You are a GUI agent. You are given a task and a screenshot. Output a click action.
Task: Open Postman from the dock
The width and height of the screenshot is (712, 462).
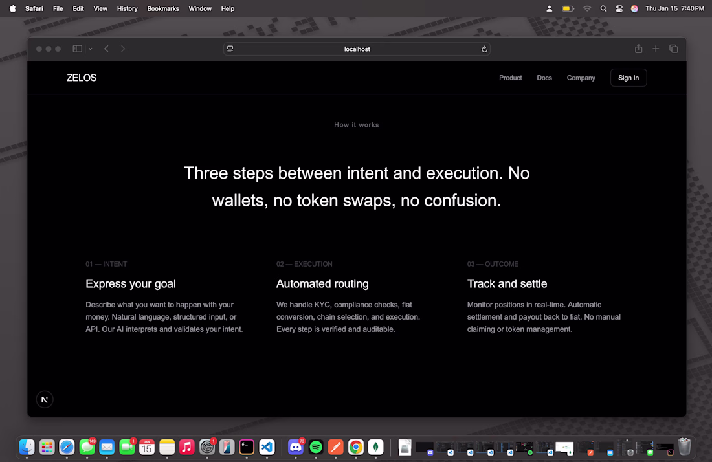(335, 447)
